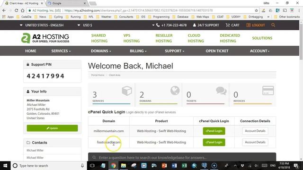
Task: Click the Portal Home breadcrumb link
Action: coord(98,75)
